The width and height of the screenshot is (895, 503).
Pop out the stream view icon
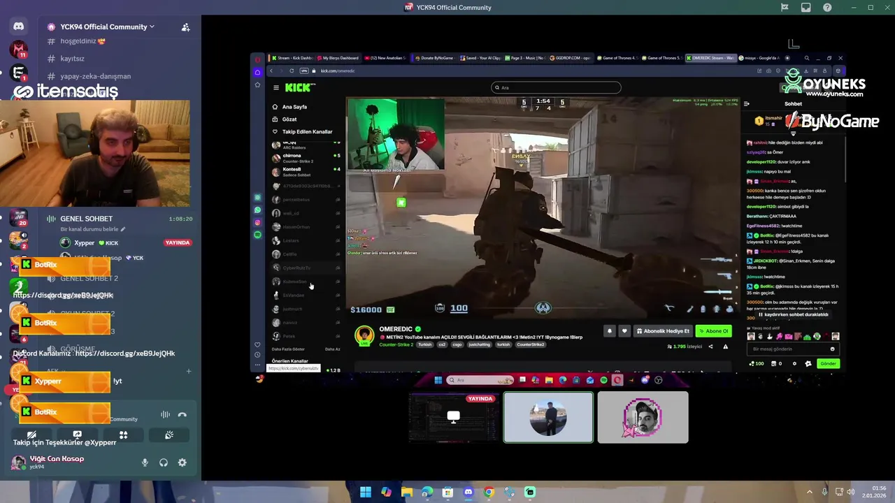[x=793, y=44]
